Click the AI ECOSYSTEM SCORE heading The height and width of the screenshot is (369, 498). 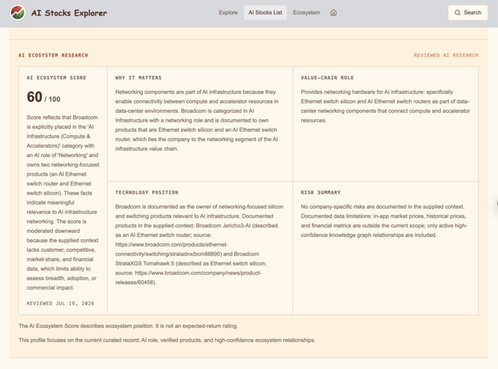click(x=57, y=78)
